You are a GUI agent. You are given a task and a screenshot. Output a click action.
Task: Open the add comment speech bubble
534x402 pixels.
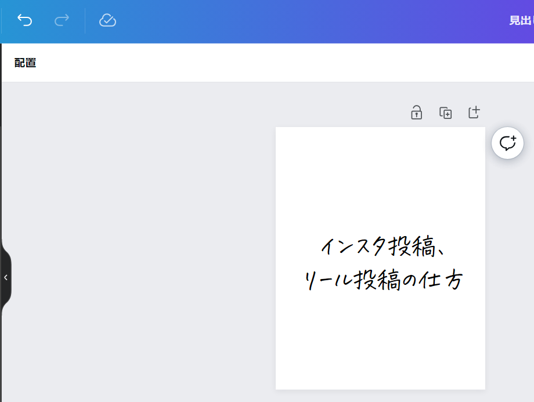click(507, 143)
